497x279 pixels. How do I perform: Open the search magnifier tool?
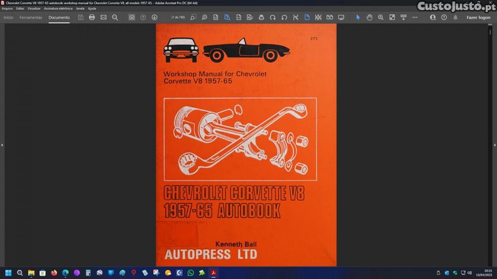[x=115, y=17]
